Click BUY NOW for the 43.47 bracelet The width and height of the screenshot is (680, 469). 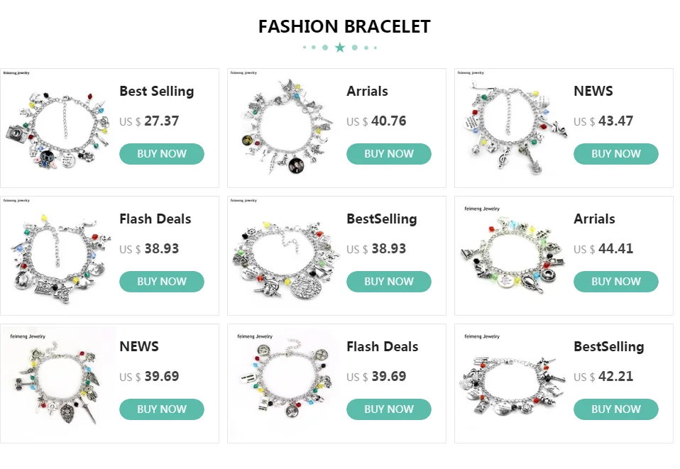616,154
